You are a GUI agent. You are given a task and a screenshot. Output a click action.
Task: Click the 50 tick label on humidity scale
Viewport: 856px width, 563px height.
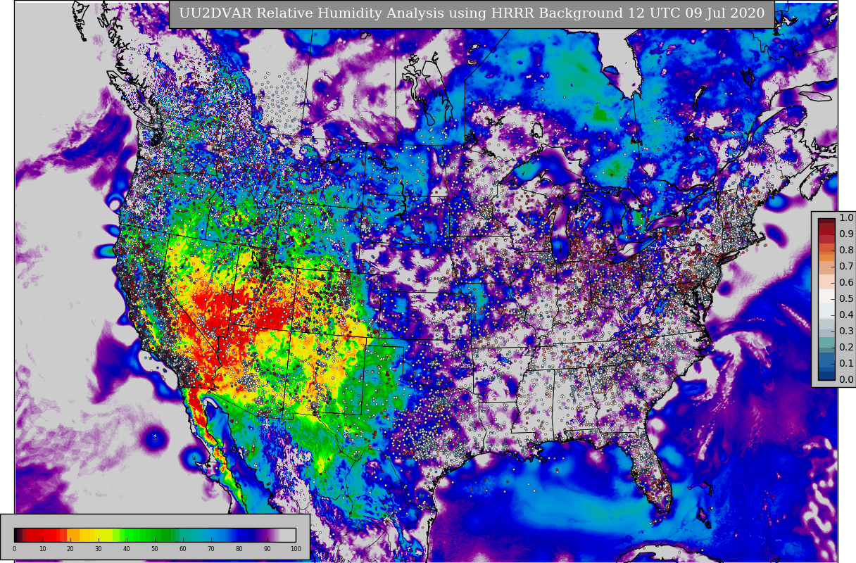[x=155, y=549]
